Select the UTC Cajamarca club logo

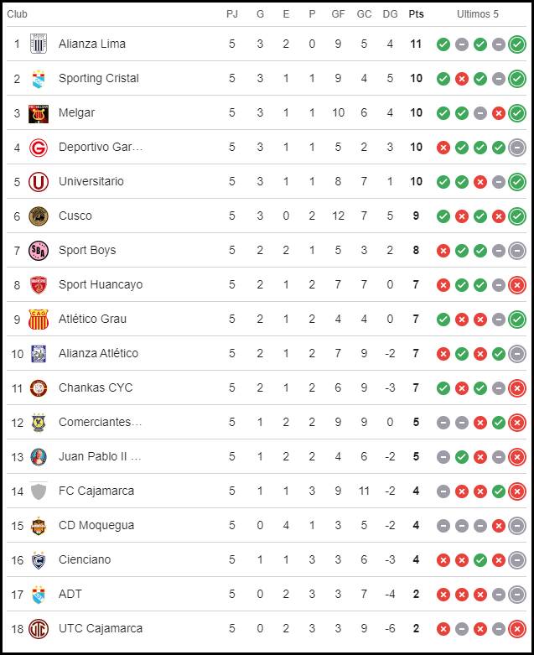(x=39, y=629)
